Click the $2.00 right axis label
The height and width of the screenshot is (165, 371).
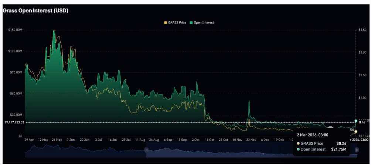362,52
